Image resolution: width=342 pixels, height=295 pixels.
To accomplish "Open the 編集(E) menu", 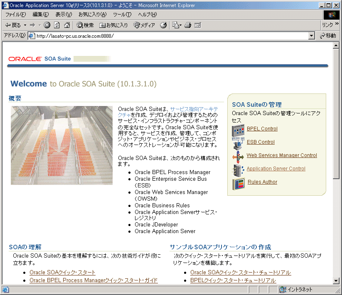I will tap(41, 15).
